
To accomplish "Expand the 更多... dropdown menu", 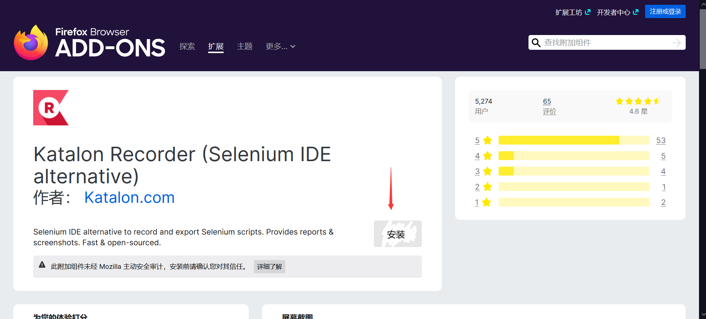I will pyautogui.click(x=280, y=46).
